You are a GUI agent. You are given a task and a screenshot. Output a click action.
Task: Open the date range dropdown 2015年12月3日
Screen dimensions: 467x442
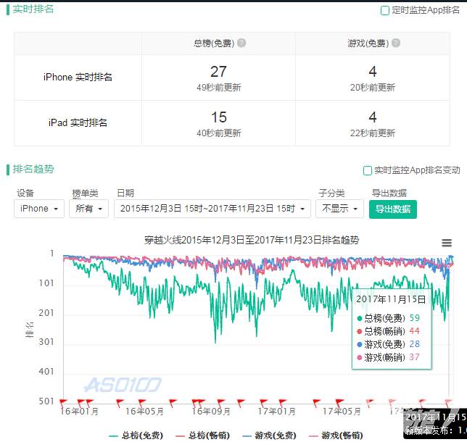pyautogui.click(x=212, y=209)
